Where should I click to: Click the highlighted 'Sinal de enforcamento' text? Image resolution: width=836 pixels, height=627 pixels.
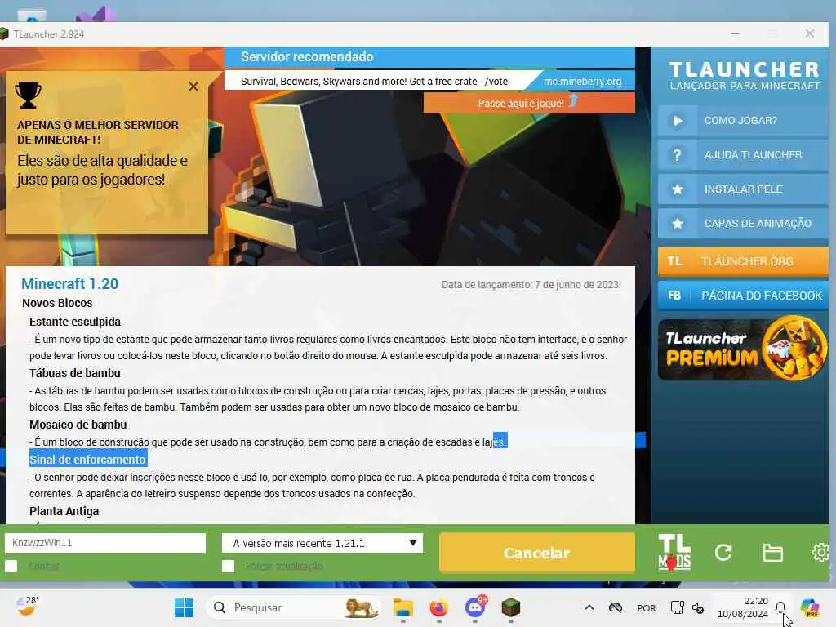tap(87, 459)
